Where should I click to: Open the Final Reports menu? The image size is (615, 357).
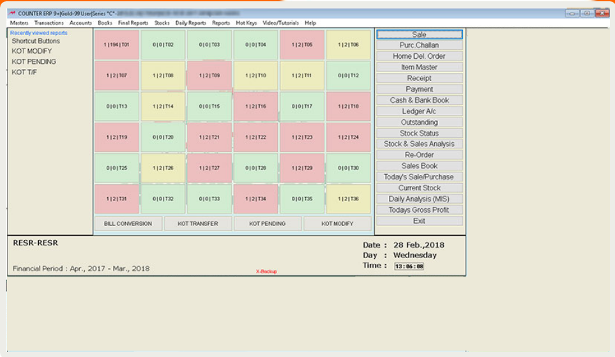pyautogui.click(x=133, y=23)
